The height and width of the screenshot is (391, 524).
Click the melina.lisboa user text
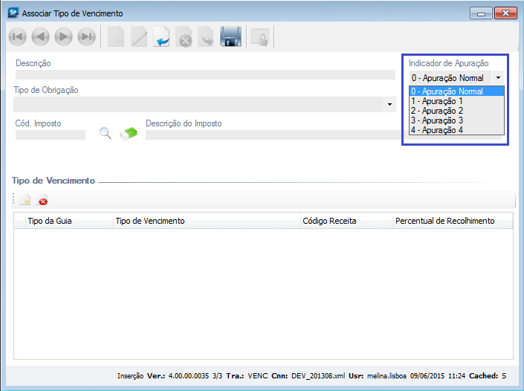(386, 376)
